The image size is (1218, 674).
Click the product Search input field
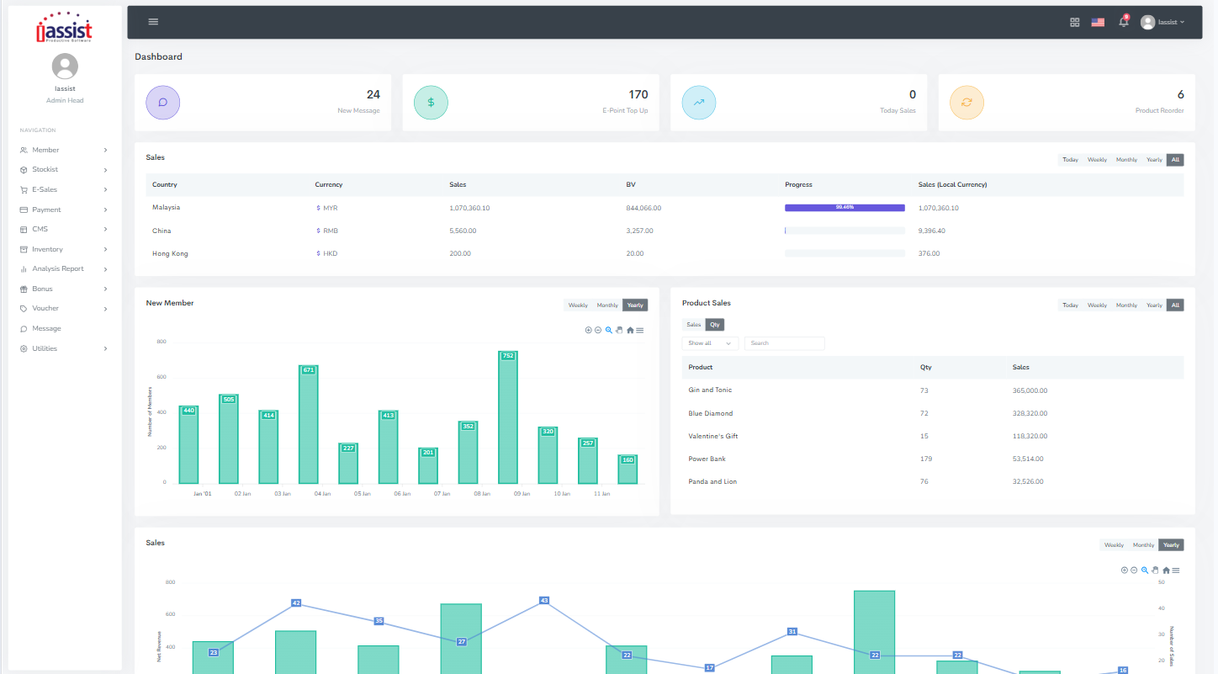[x=784, y=343]
